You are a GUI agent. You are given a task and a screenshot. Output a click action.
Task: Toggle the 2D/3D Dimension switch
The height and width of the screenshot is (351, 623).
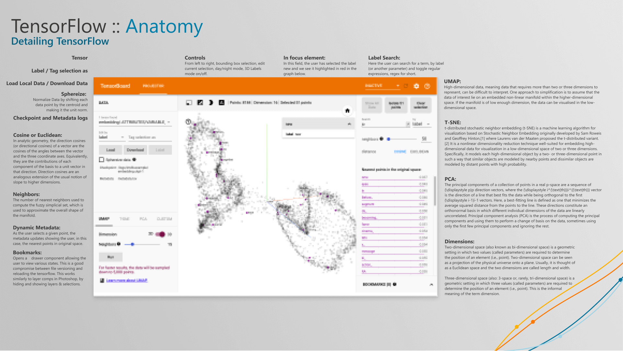point(161,234)
